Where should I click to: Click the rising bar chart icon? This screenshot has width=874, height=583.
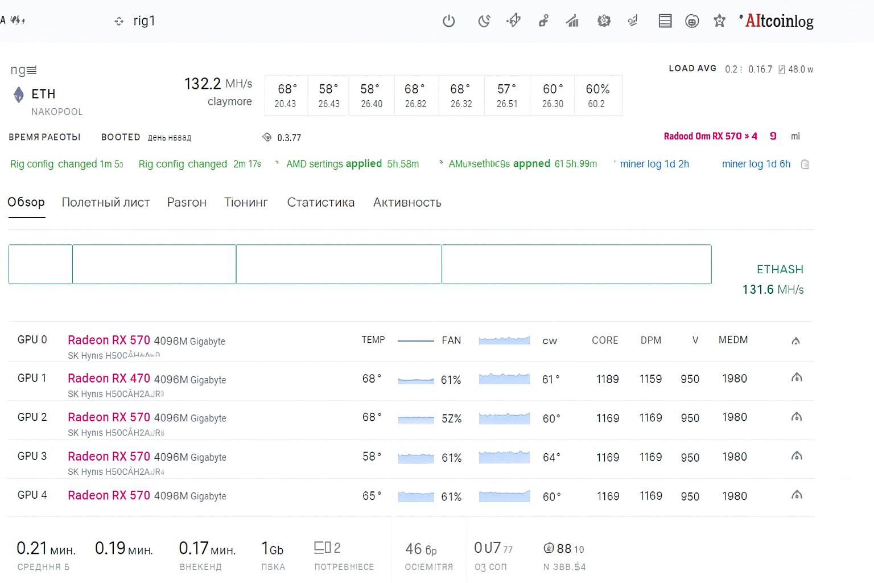[572, 21]
